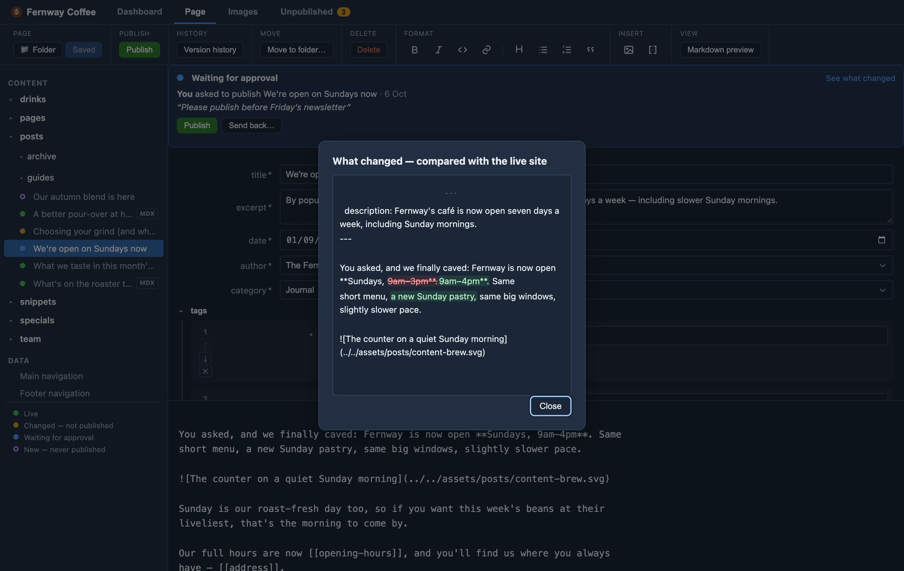The image size is (904, 571).
Task: Switch to the Dashboard tab
Action: [x=140, y=12]
